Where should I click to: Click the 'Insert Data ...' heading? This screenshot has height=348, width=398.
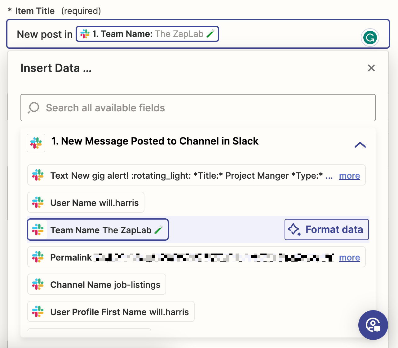[x=56, y=68]
